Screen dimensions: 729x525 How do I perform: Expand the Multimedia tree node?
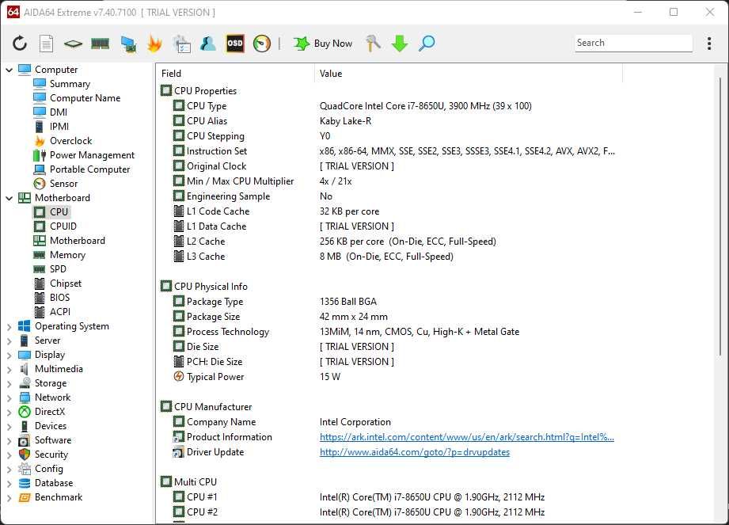(9, 370)
